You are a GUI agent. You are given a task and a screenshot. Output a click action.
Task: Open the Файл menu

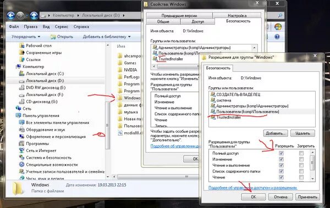click(14, 27)
